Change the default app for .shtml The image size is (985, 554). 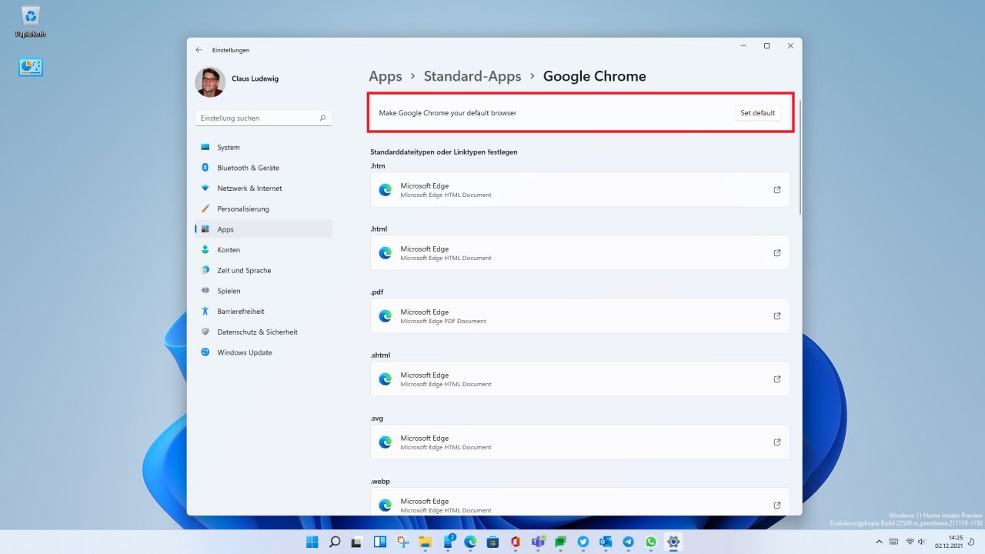(580, 379)
